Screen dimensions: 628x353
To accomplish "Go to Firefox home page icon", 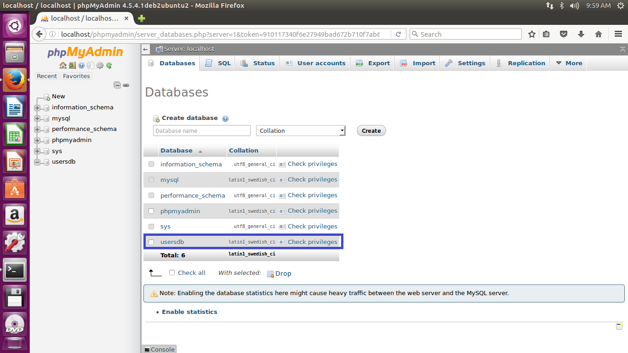I will pos(599,34).
